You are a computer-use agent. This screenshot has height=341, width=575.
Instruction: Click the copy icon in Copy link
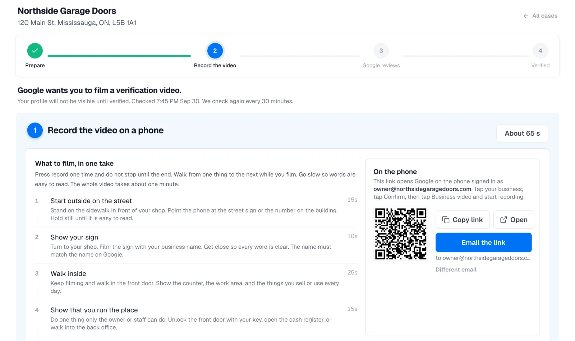pos(446,220)
